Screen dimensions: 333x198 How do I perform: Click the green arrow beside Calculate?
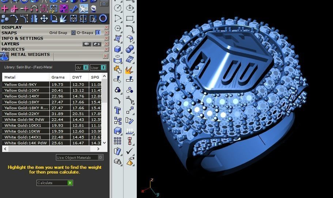[x=70, y=183]
